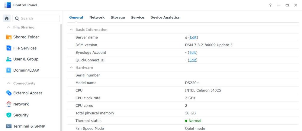Open the User & Group icon
Viewport: 302px width, 131px height.
9,59
